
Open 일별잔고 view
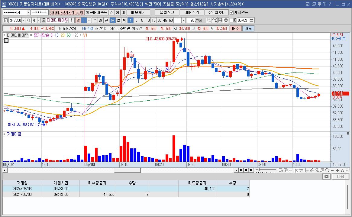(167, 13)
